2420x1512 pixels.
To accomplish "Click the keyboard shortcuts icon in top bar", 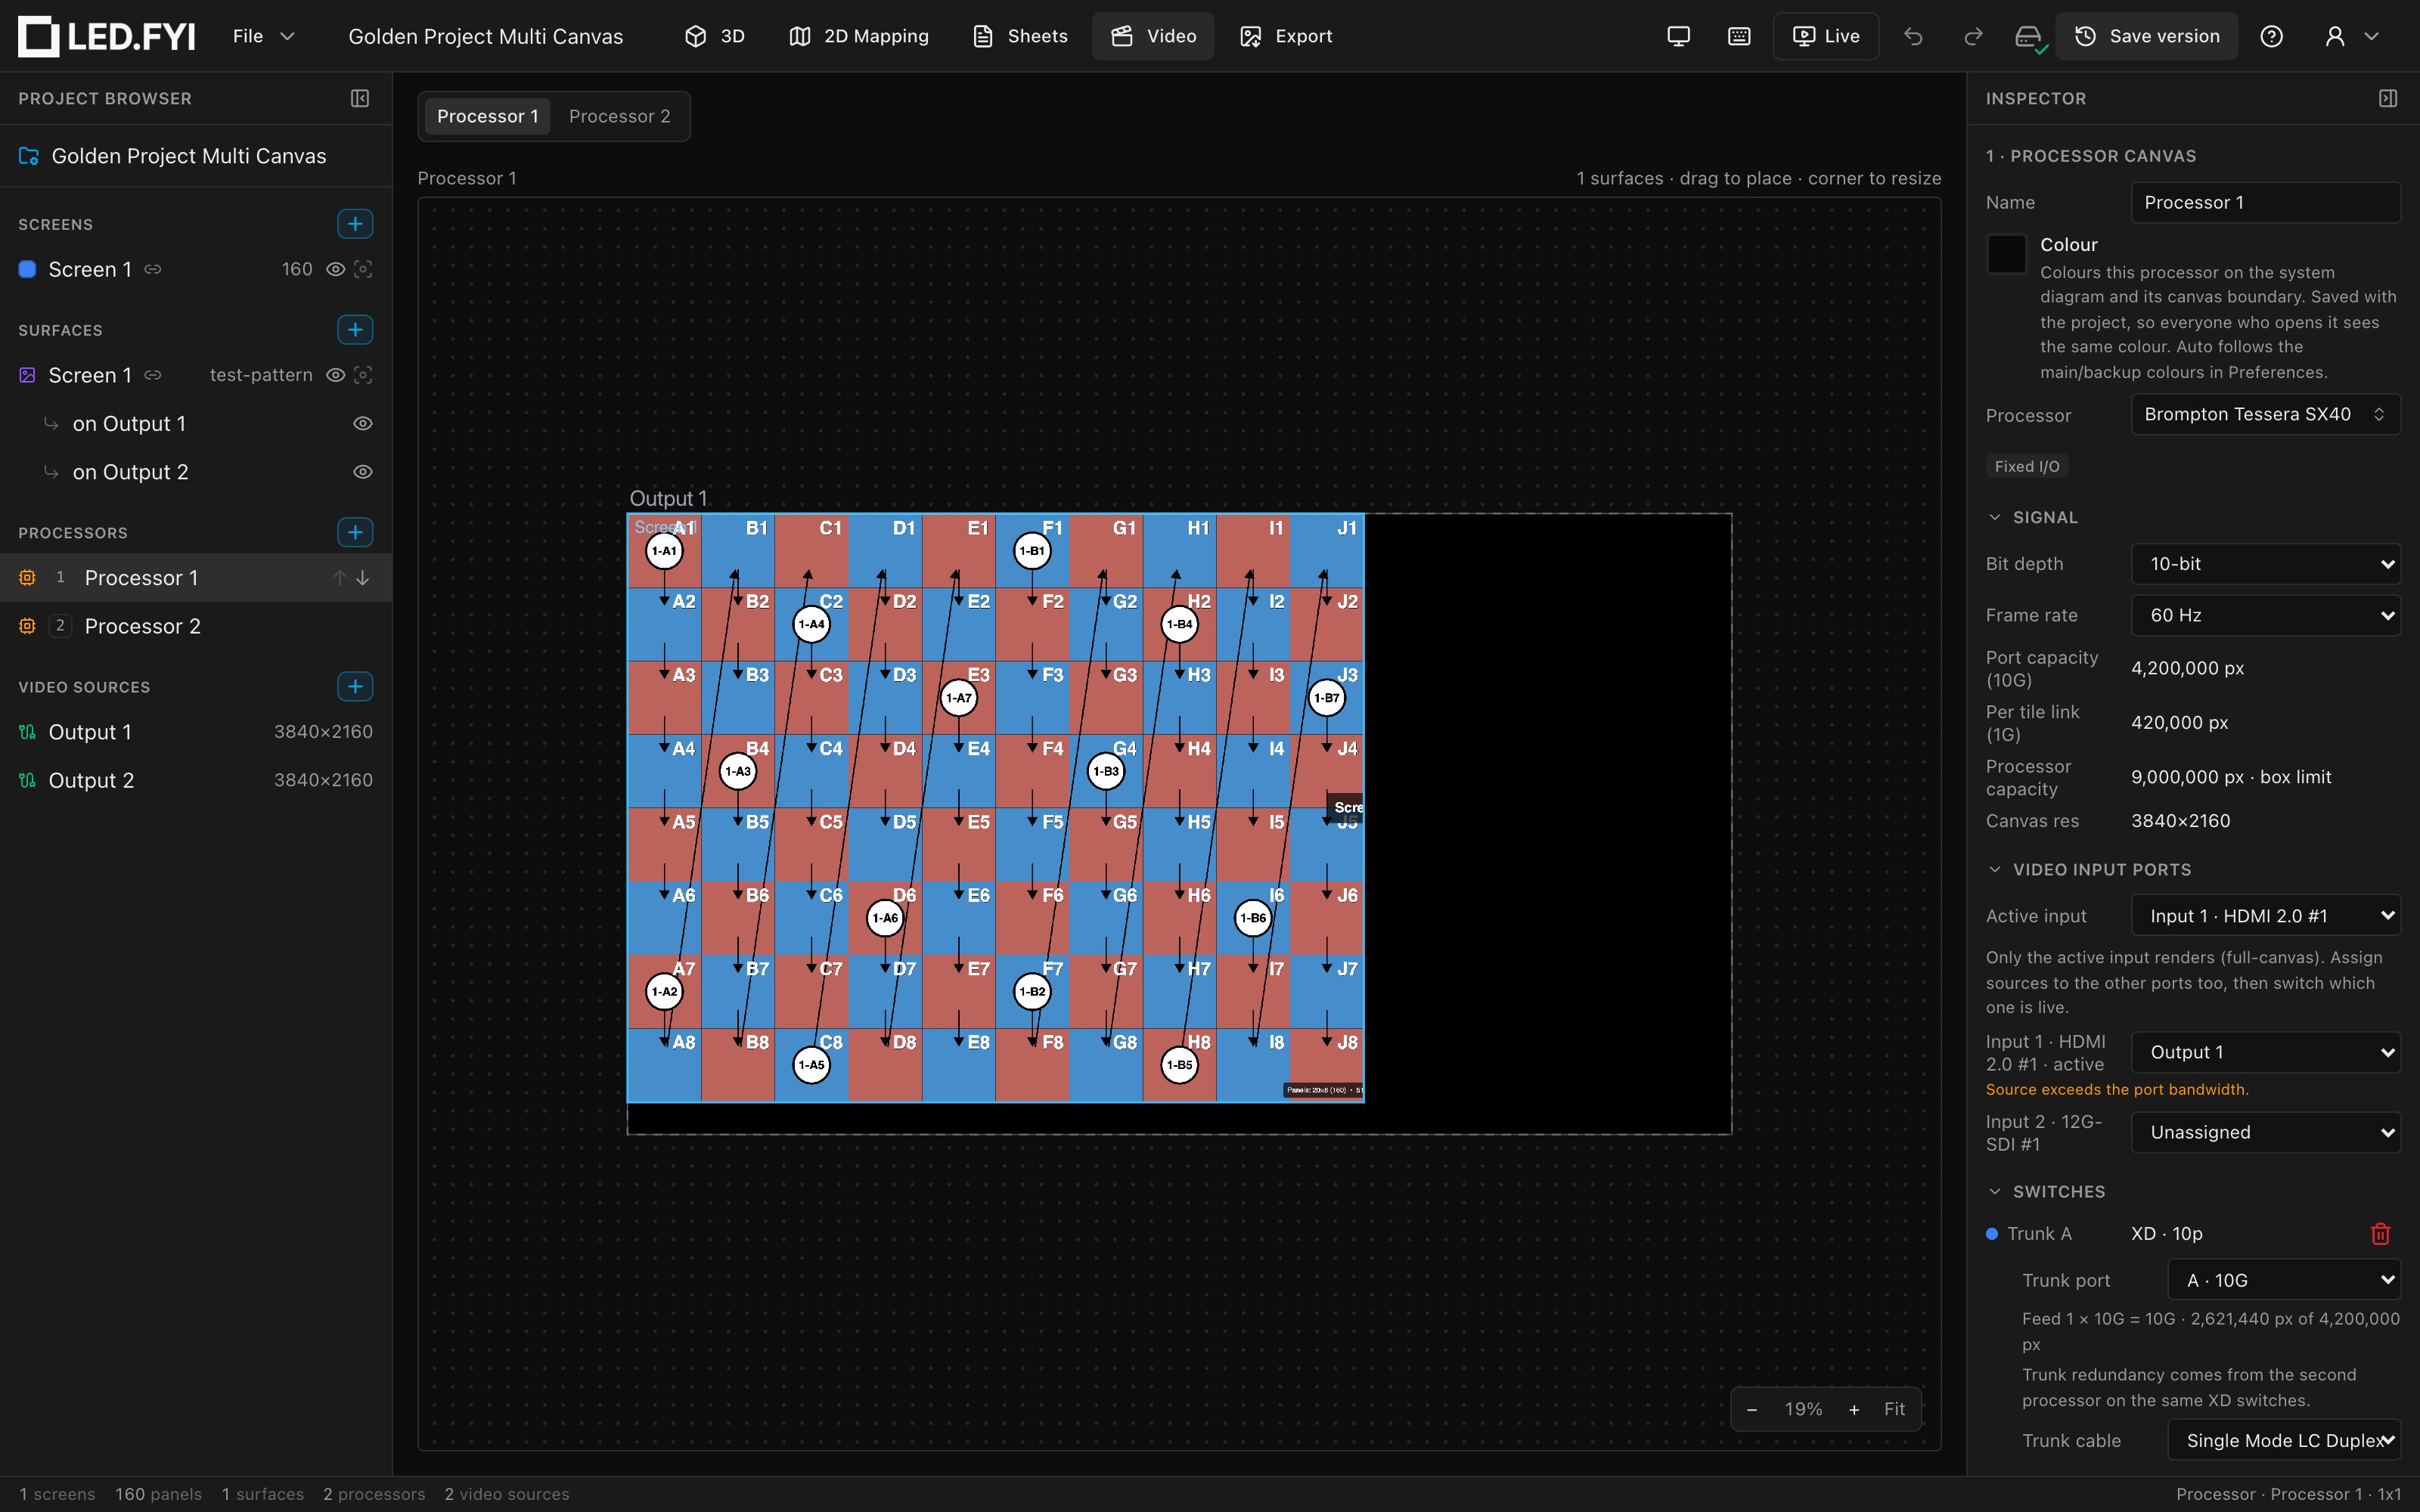I will point(1739,36).
